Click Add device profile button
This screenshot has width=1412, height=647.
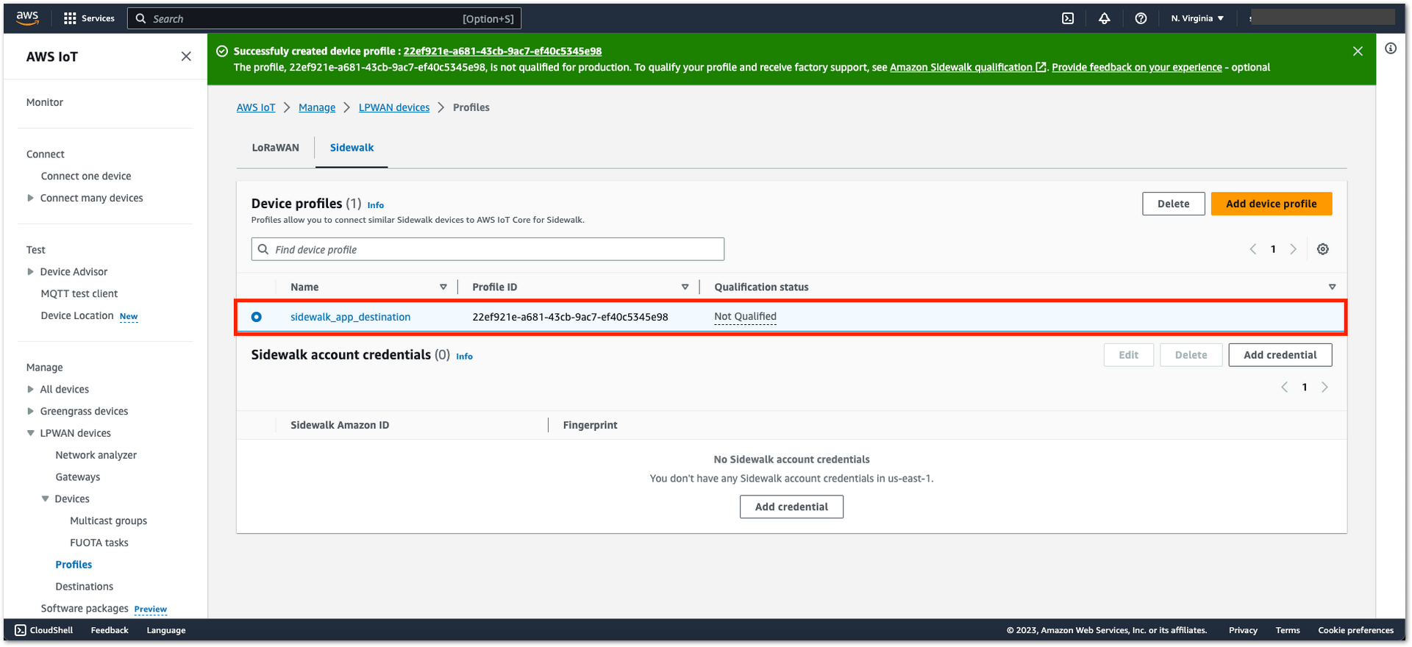1272,204
